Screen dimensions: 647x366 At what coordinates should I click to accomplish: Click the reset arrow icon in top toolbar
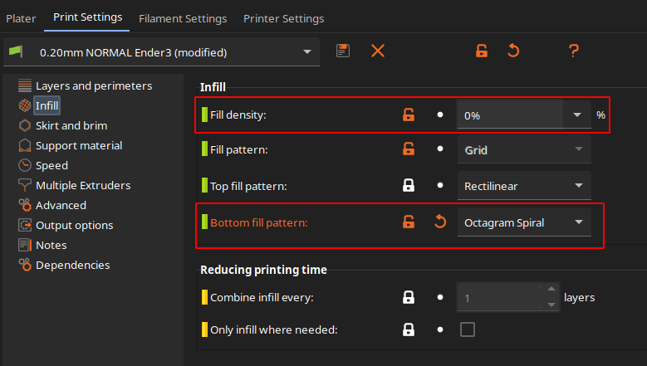[513, 51]
